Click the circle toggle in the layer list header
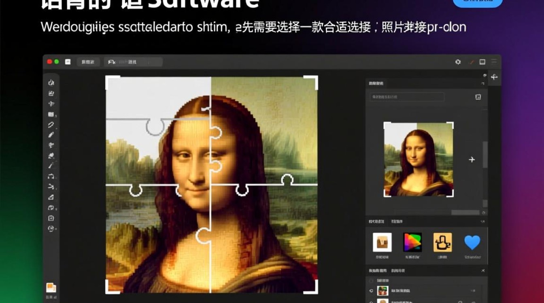Viewport: 544px width, 303px height. (x=371, y=280)
